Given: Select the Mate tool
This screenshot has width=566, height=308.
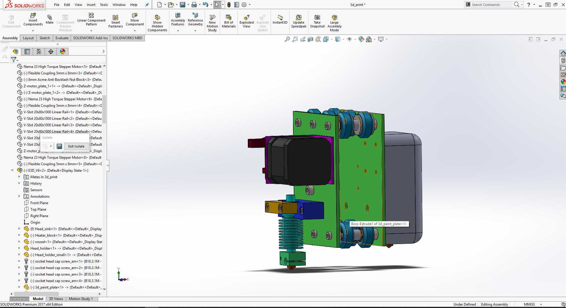Looking at the screenshot, I should point(50,19).
